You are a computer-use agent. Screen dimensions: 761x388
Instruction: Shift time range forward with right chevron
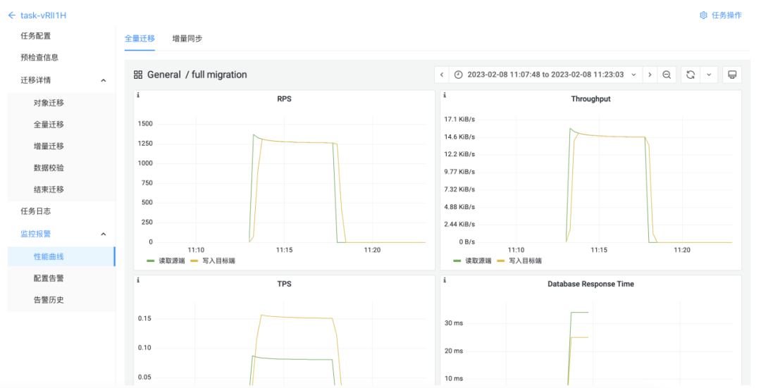point(650,75)
